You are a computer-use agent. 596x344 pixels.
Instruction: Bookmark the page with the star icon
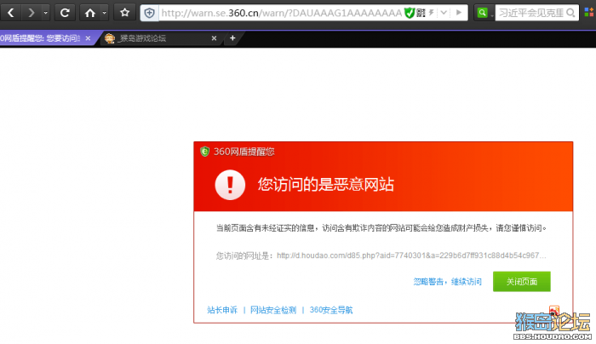tap(124, 13)
